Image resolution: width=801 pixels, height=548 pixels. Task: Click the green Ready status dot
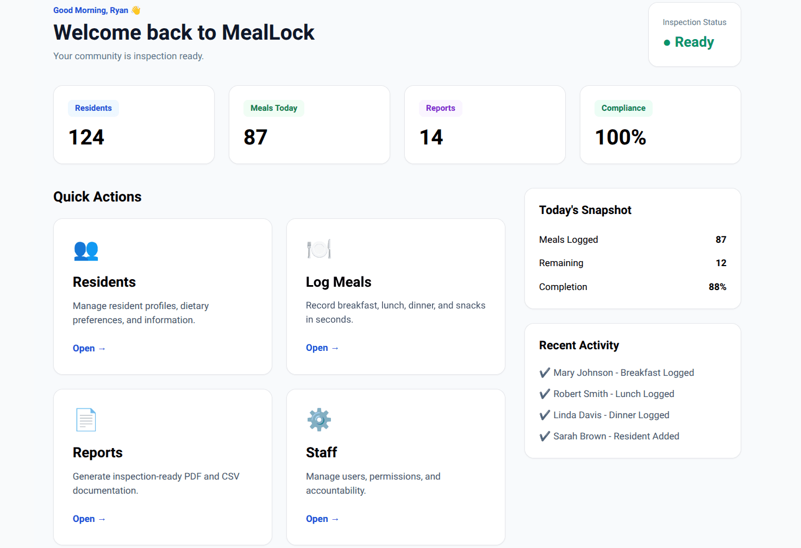point(667,42)
